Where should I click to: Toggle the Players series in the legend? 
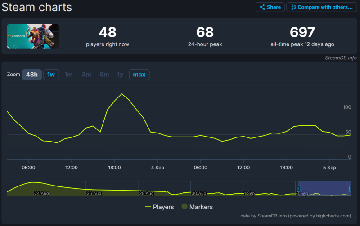tap(159, 207)
